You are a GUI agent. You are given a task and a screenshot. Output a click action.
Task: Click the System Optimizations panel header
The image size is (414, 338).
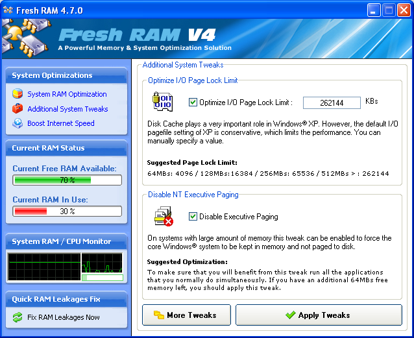point(66,75)
